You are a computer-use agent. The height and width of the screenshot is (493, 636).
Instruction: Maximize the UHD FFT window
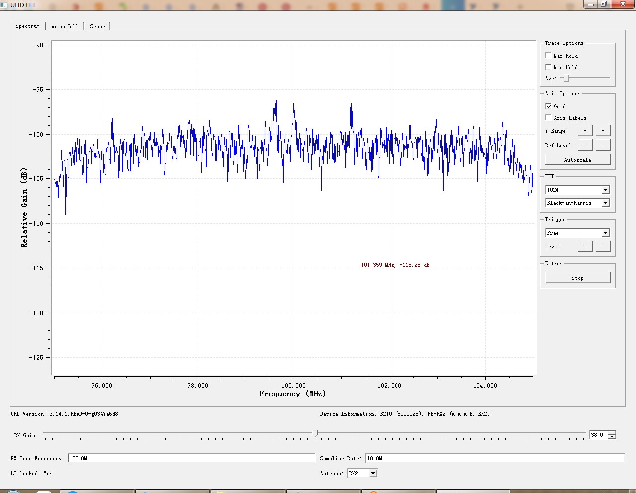603,4
